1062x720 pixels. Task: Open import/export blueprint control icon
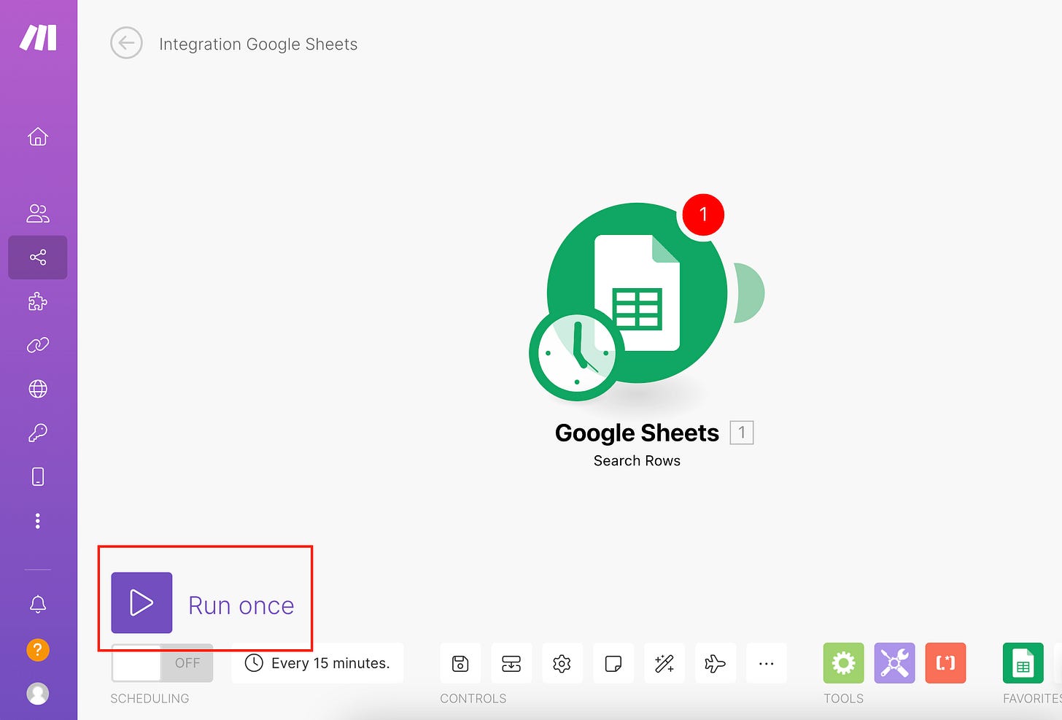click(x=511, y=663)
